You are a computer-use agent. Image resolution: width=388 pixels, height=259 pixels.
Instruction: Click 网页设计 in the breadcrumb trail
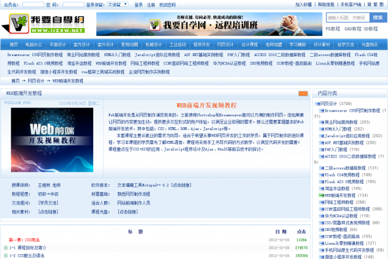tap(36, 81)
